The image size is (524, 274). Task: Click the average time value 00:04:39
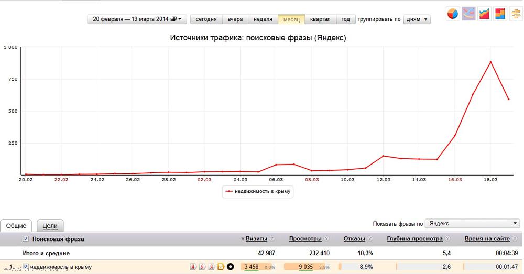point(507,253)
